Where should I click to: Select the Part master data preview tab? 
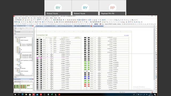(28, 81)
